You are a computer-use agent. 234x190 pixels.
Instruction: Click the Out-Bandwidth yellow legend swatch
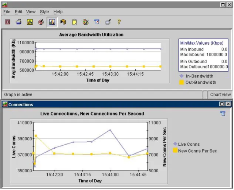(182, 82)
